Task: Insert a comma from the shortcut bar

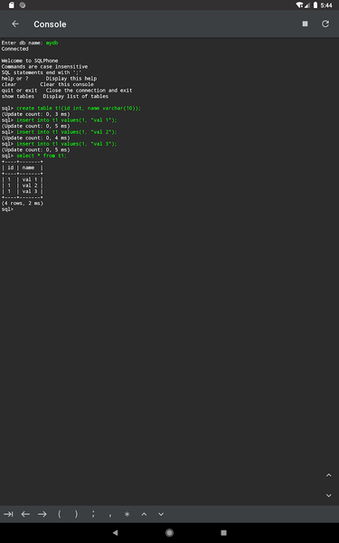Action: (x=110, y=515)
